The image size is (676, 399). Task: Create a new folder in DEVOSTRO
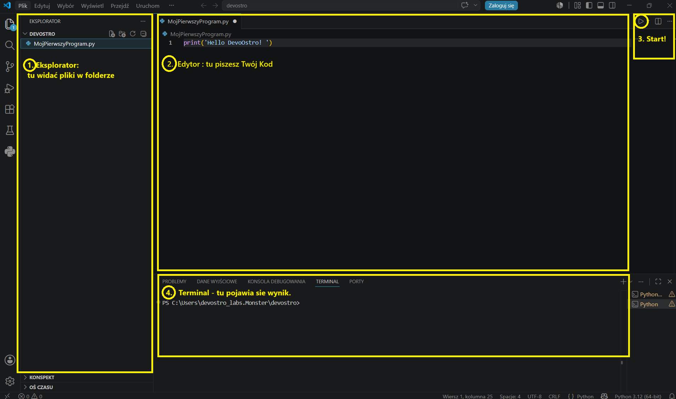122,34
